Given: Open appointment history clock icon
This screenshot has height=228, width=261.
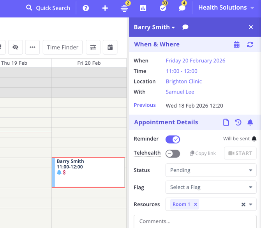Looking at the screenshot, I should 238,122.
